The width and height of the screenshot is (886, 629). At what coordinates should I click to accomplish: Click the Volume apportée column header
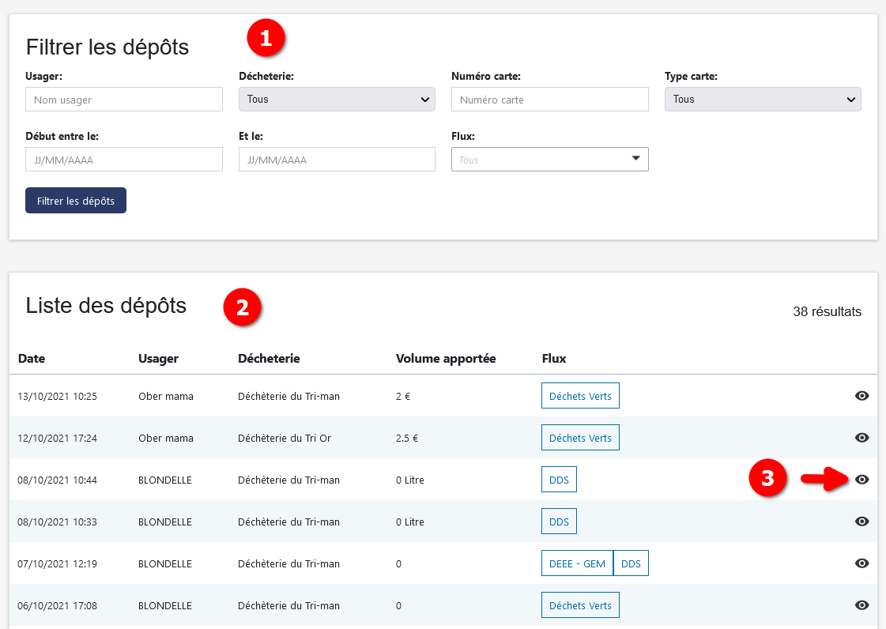click(446, 359)
